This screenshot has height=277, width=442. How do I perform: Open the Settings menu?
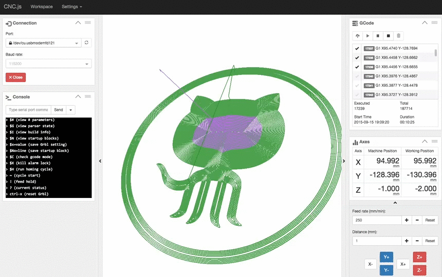click(x=72, y=7)
